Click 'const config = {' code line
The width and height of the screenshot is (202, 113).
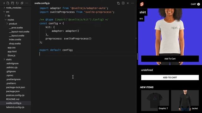[x=52, y=23]
